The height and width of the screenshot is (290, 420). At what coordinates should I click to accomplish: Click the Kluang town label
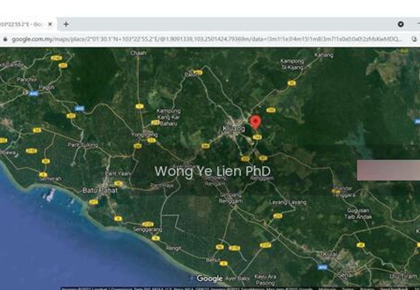coord(233,128)
